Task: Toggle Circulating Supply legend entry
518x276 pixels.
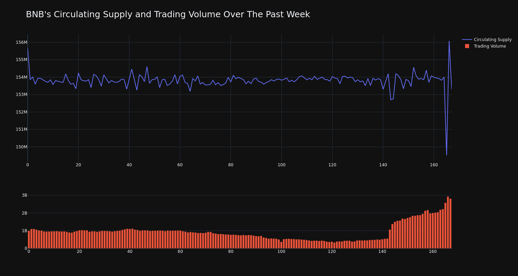Action: click(487, 40)
